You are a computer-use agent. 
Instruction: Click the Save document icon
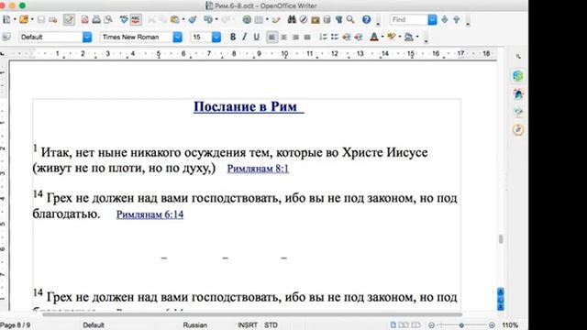tap(41, 19)
